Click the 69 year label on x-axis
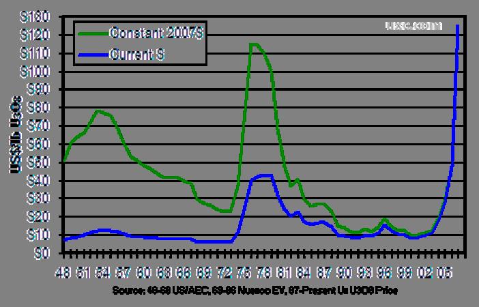479x307 pixels. pyautogui.click(x=203, y=273)
